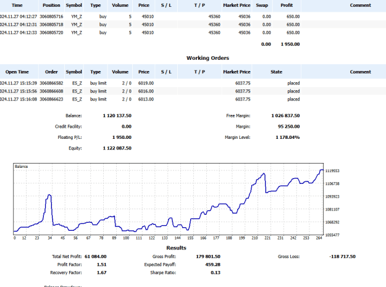Select position 3060805718 row
This screenshot has height=287, width=386.
point(193,25)
